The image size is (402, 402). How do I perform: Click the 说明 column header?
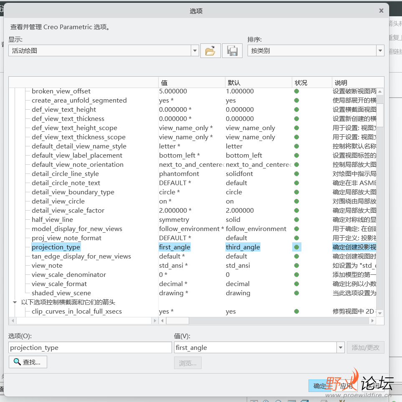pyautogui.click(x=358, y=83)
